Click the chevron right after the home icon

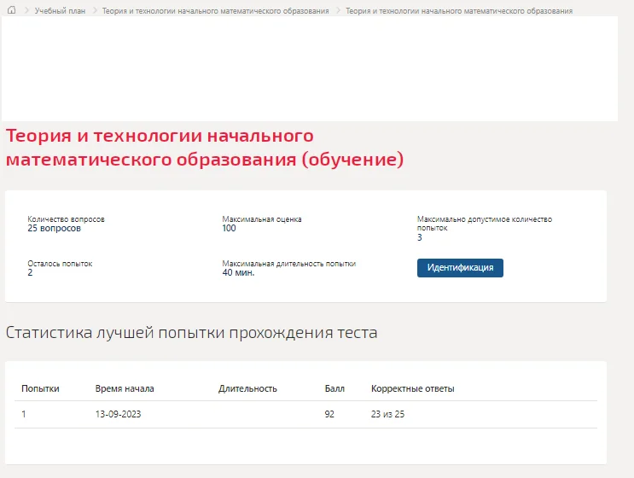[x=26, y=10]
